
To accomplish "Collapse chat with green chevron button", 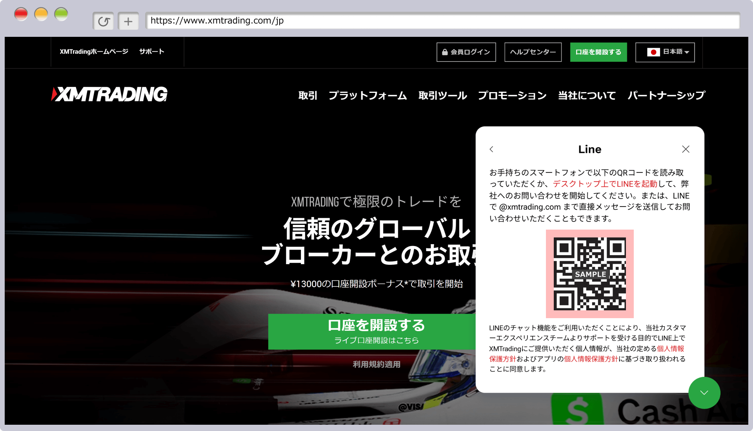I will (x=704, y=393).
